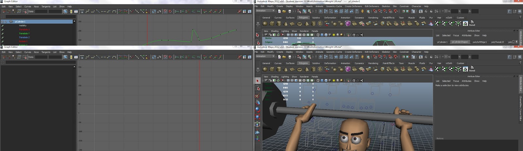Pick Move tool in bottom Maya toolbox
Image resolution: width=523 pixels, height=151 pixels.
[258, 102]
